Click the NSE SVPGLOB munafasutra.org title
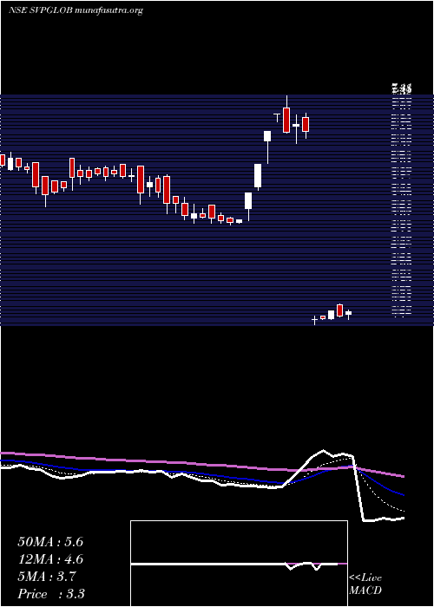434x607 pixels. tap(76, 10)
